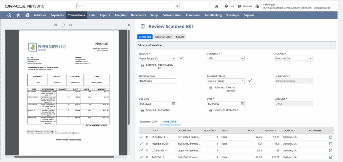Click the Reference No. field
Viewport: 343px width, 162px height.
pyautogui.click(x=157, y=81)
